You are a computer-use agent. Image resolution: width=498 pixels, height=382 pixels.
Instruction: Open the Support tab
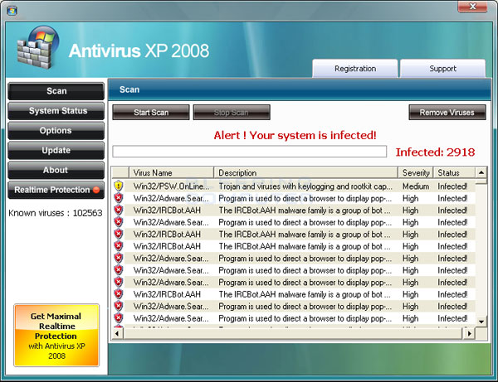click(442, 69)
